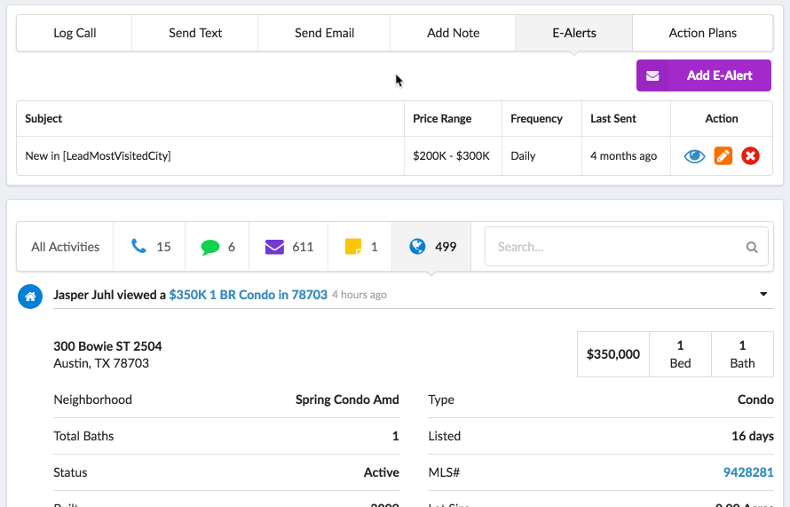The image size is (790, 507).
Task: Delete the E-Alert with red X icon
Action: [750, 156]
